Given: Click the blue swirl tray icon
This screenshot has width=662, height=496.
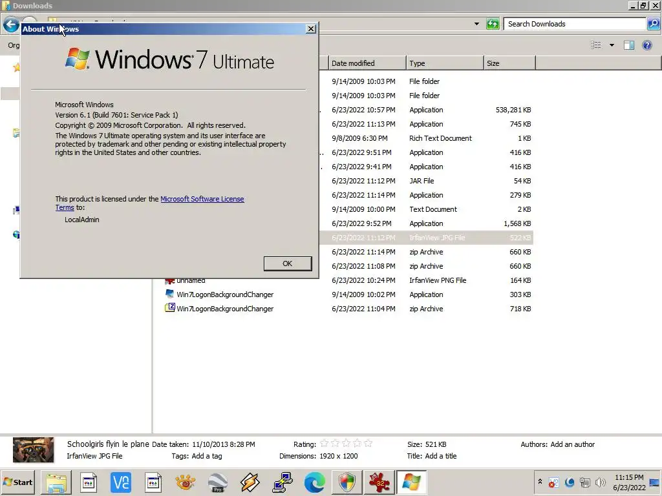Looking at the screenshot, I should 569,482.
